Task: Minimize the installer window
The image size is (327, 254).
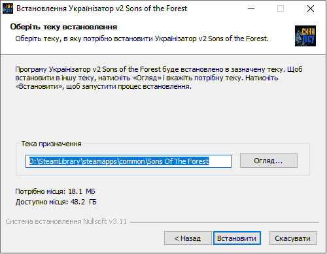Action: 251,8
